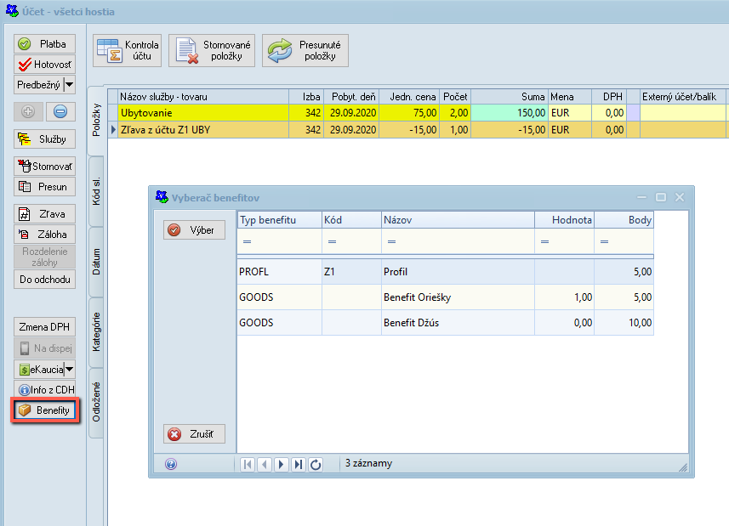Expand the eKaucia dropdown arrow
Viewport: 729px width, 526px height.
tap(69, 370)
